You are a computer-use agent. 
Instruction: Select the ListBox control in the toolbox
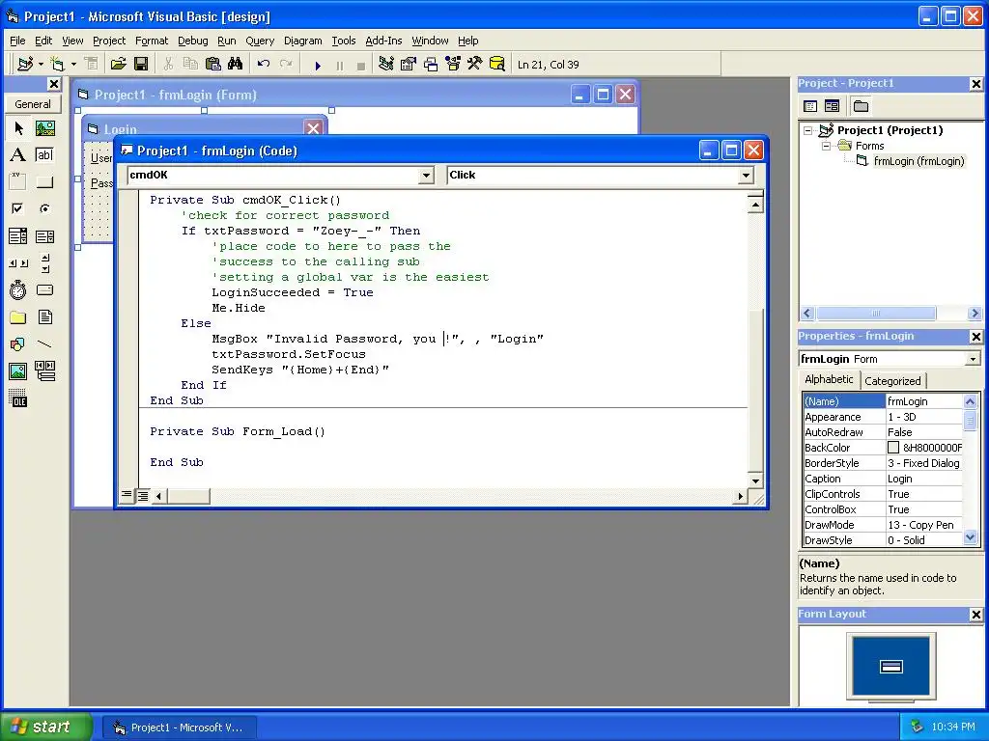click(44, 236)
